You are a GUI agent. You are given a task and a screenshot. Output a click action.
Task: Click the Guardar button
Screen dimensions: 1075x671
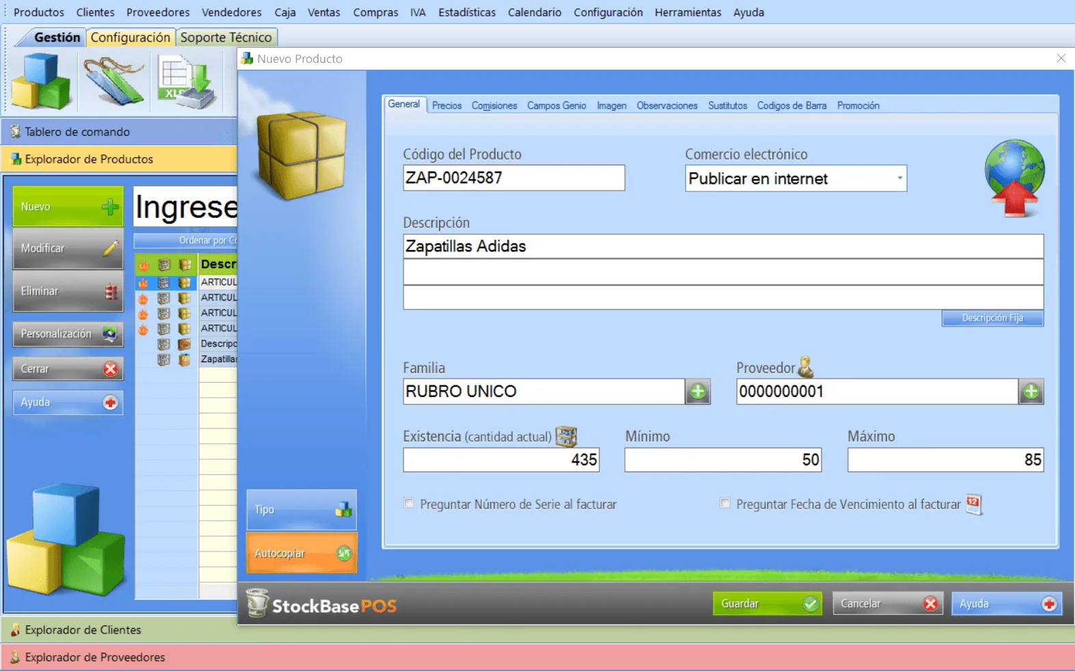pyautogui.click(x=767, y=603)
